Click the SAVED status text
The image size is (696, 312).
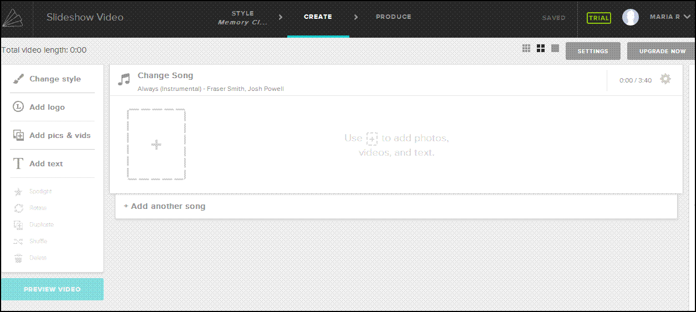553,18
